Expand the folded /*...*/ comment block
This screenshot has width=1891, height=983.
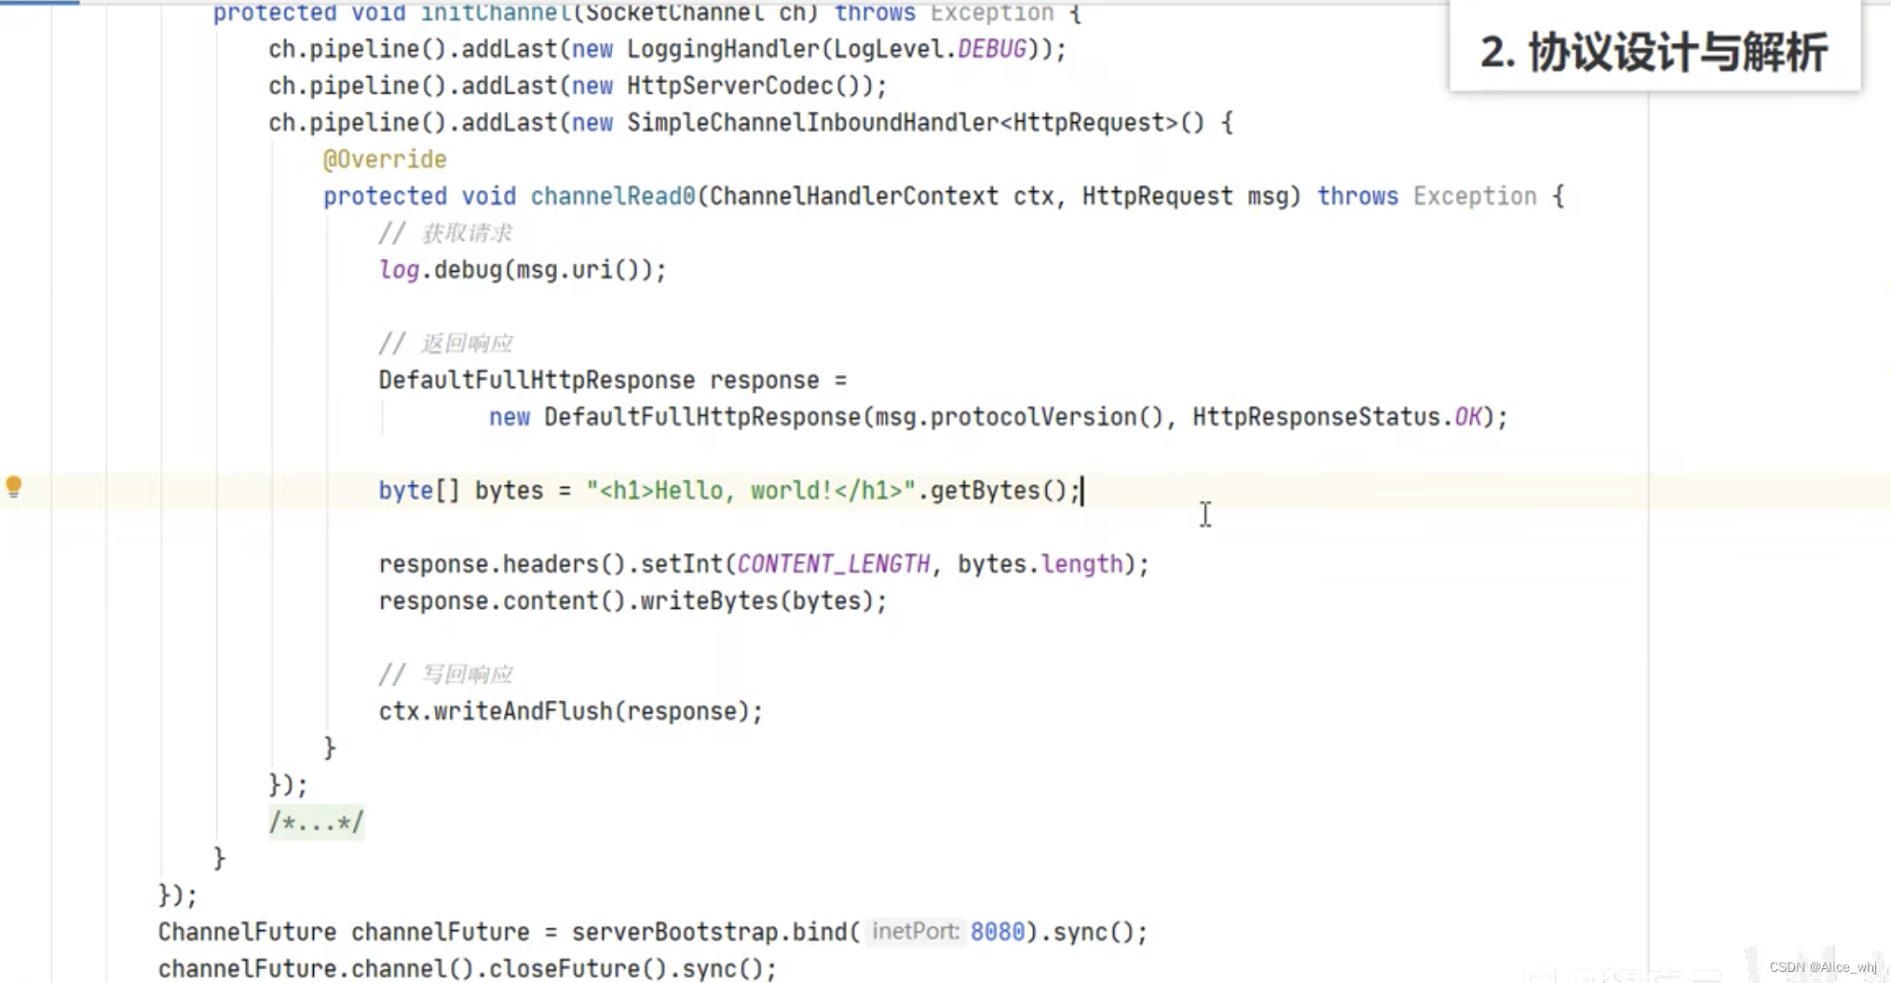click(x=316, y=822)
